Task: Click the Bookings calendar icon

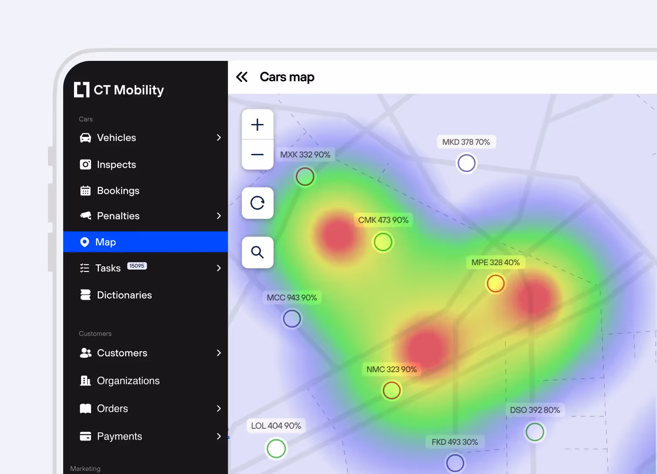Action: point(85,190)
